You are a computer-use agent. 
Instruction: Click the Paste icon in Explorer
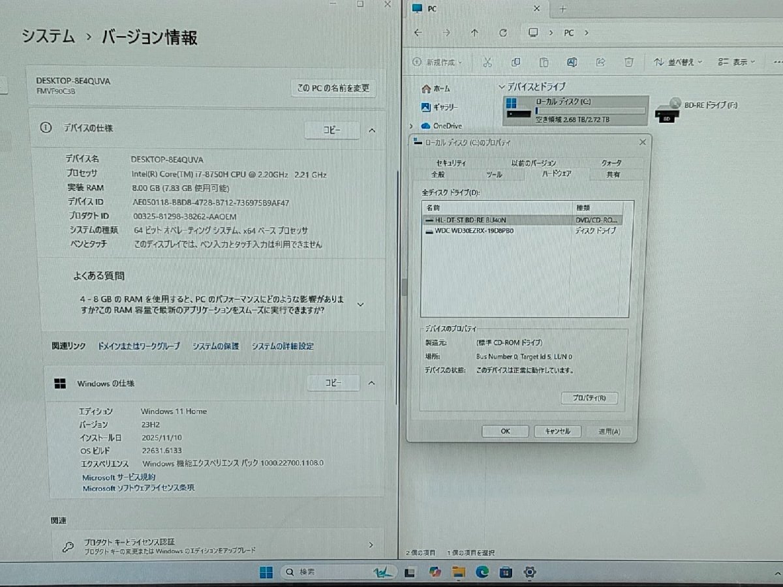(544, 62)
